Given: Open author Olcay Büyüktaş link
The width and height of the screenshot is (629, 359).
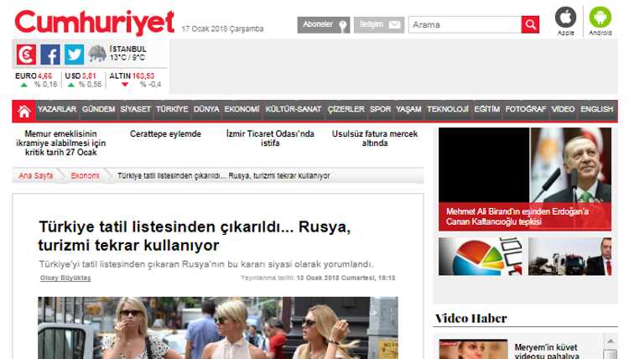Looking at the screenshot, I should coord(65,278).
